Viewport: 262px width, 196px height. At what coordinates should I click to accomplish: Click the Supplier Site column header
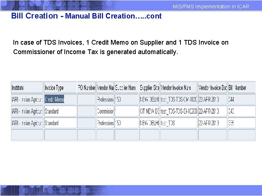[149, 87]
